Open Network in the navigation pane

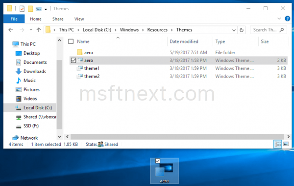coord(29,138)
